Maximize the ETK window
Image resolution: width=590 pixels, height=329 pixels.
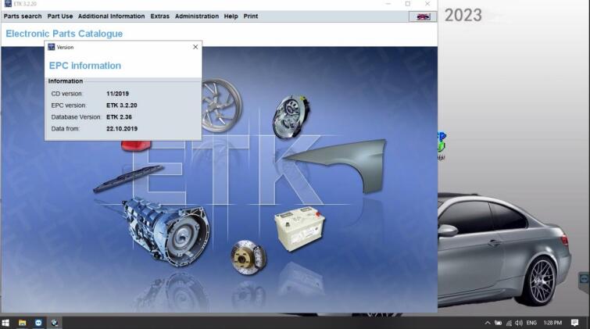(408, 4)
